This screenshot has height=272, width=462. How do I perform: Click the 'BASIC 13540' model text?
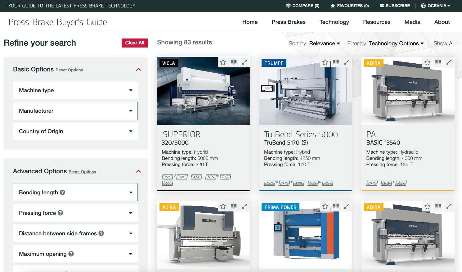[x=383, y=143]
